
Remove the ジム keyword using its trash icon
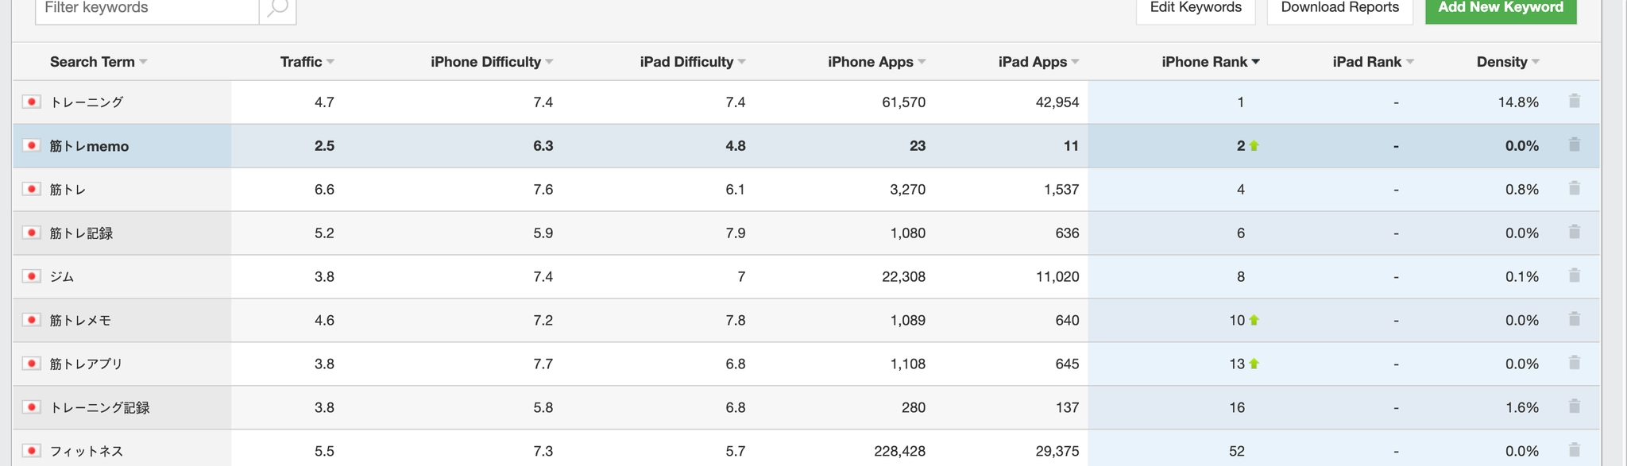[1575, 275]
